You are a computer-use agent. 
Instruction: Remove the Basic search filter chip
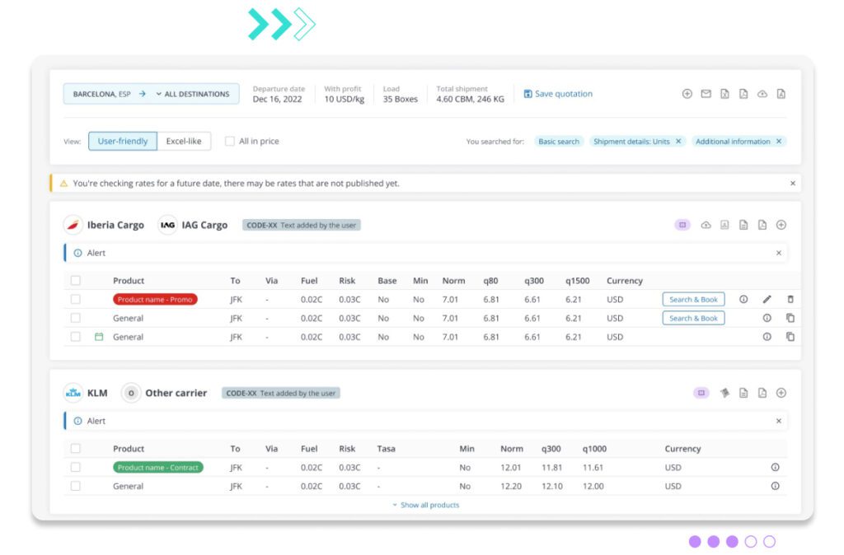(559, 141)
